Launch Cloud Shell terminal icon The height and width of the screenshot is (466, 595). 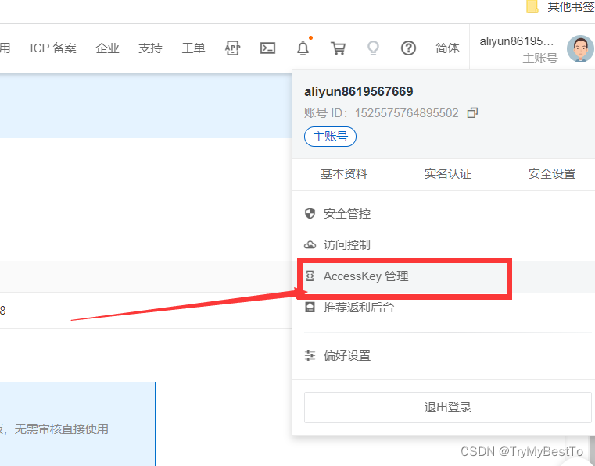tap(267, 48)
